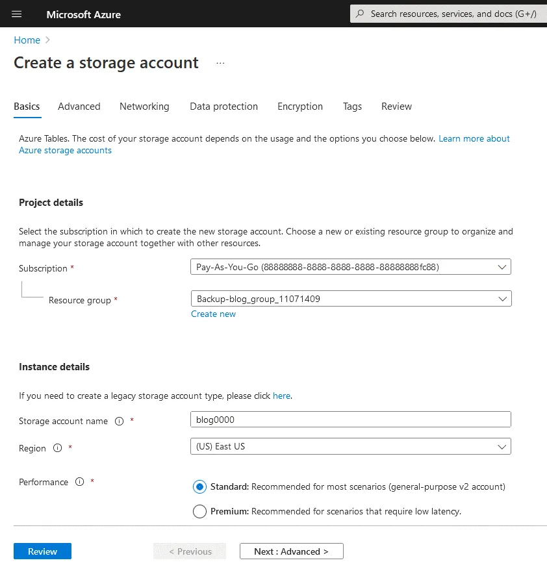The image size is (547, 580).
Task: Select Standard performance option
Action: 199,486
